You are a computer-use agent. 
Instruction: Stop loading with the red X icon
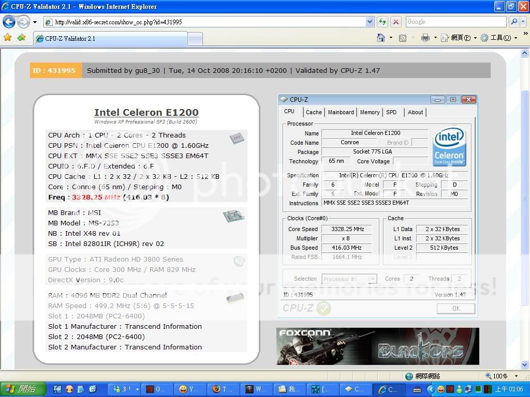click(396, 22)
